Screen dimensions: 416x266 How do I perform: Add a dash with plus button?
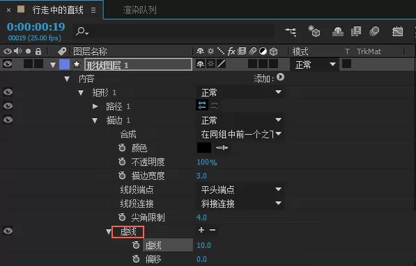point(201,230)
